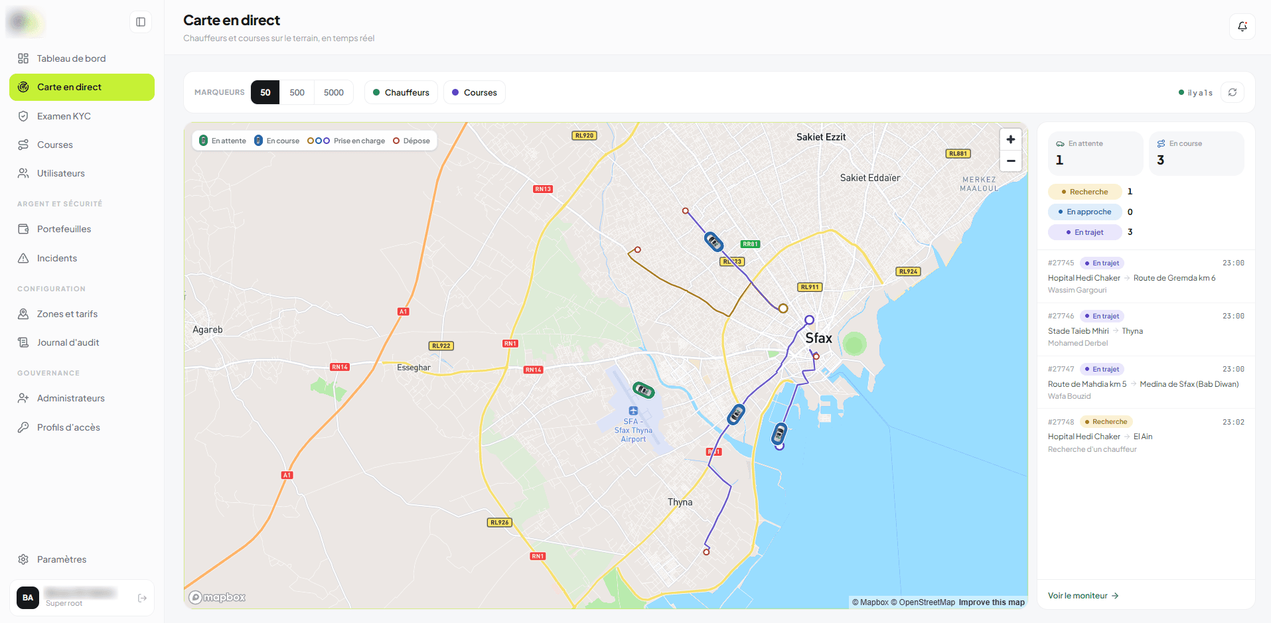
Task: Filter by En trajet status chip in summary
Action: click(x=1084, y=232)
